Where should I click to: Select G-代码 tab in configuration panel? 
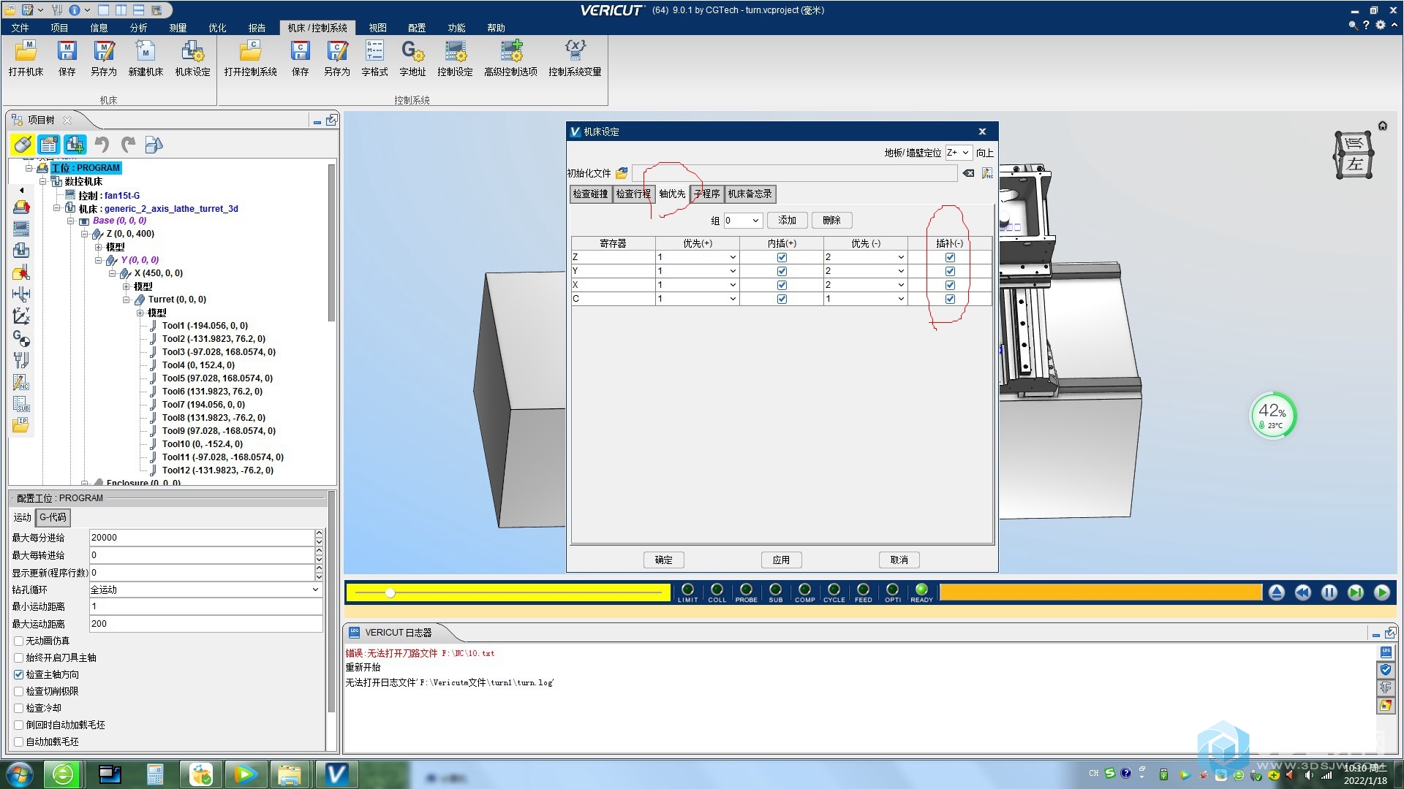51,517
